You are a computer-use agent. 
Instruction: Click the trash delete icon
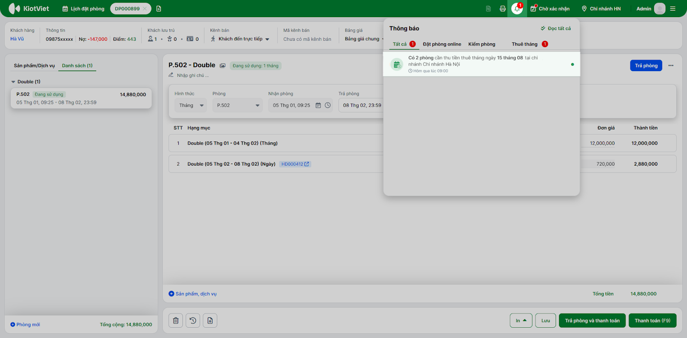coord(176,320)
